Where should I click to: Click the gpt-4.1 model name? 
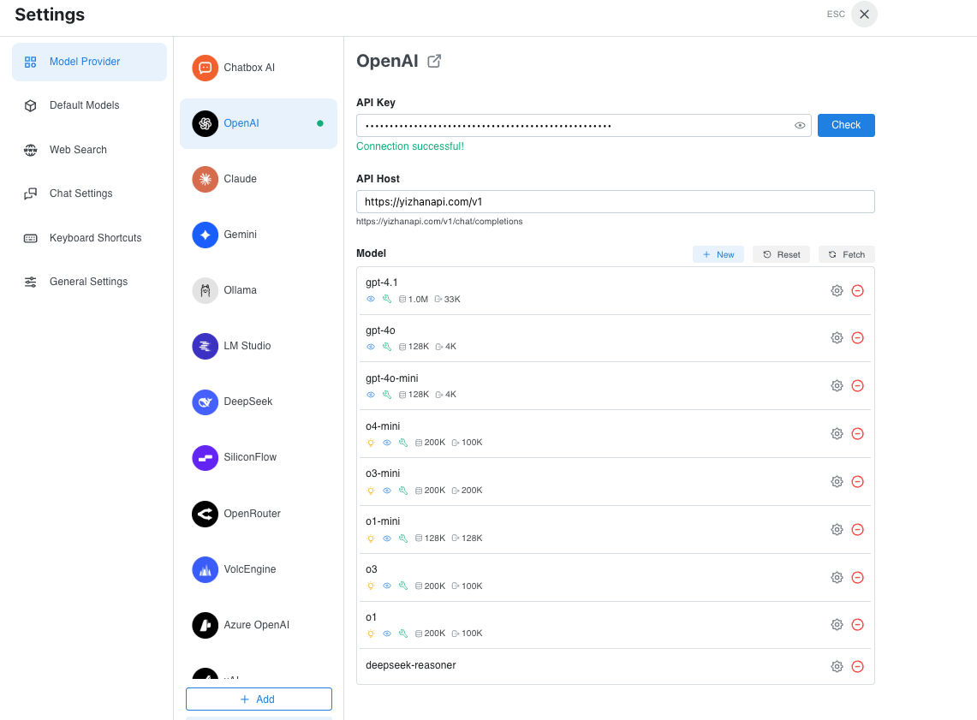pos(381,283)
